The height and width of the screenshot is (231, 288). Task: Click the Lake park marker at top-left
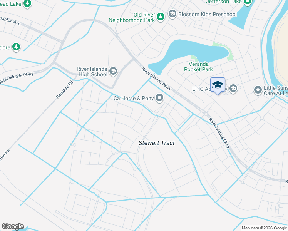pyautogui.click(x=27, y=3)
